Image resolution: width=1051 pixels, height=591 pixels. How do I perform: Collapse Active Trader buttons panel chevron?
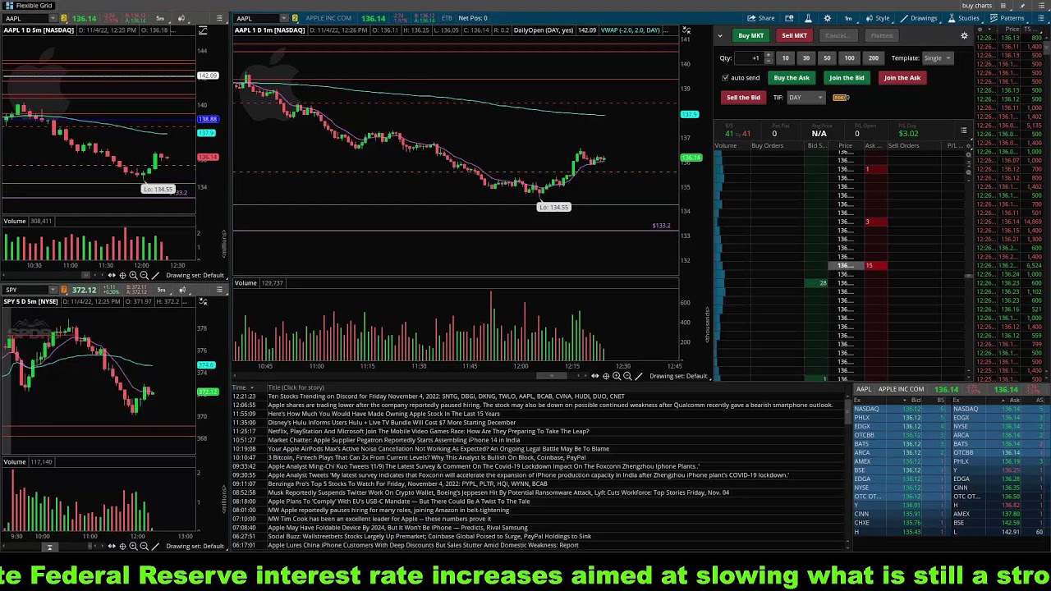720,35
